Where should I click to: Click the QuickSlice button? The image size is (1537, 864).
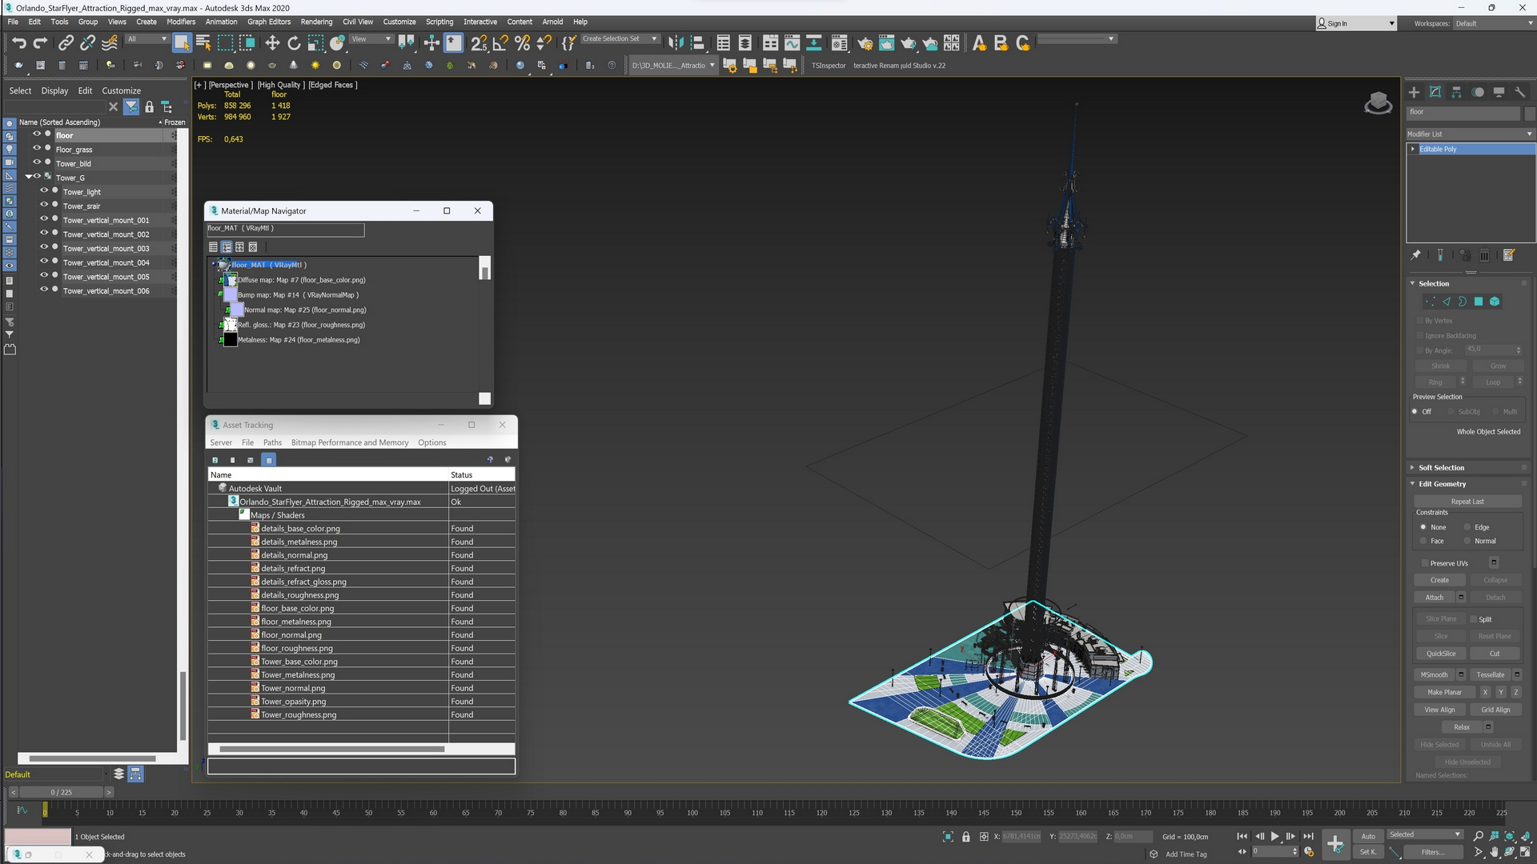click(x=1440, y=654)
